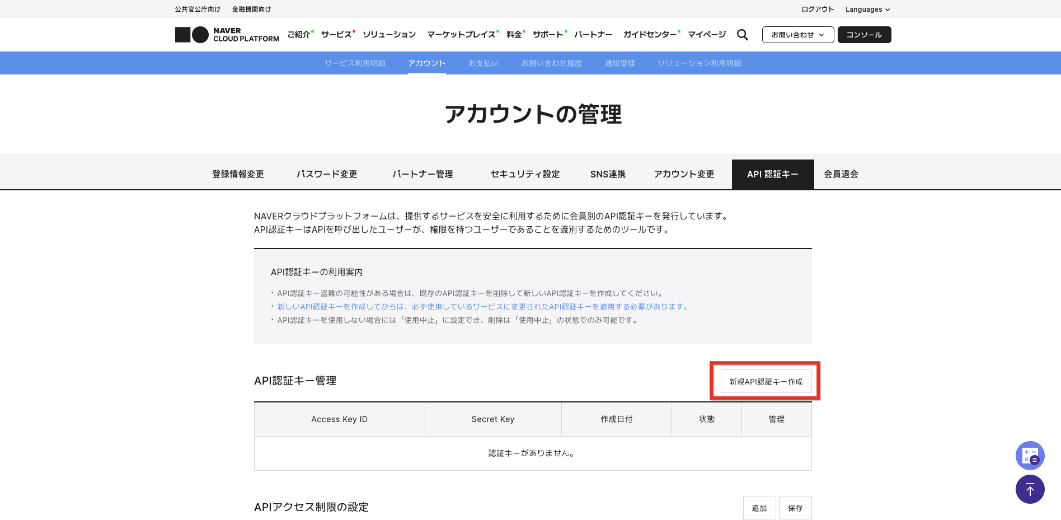1061x520 pixels.
Task: Click the API認証キー管理 heading
Action: (x=295, y=381)
